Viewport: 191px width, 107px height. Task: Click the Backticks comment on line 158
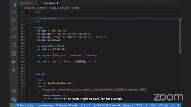(x=99, y=37)
